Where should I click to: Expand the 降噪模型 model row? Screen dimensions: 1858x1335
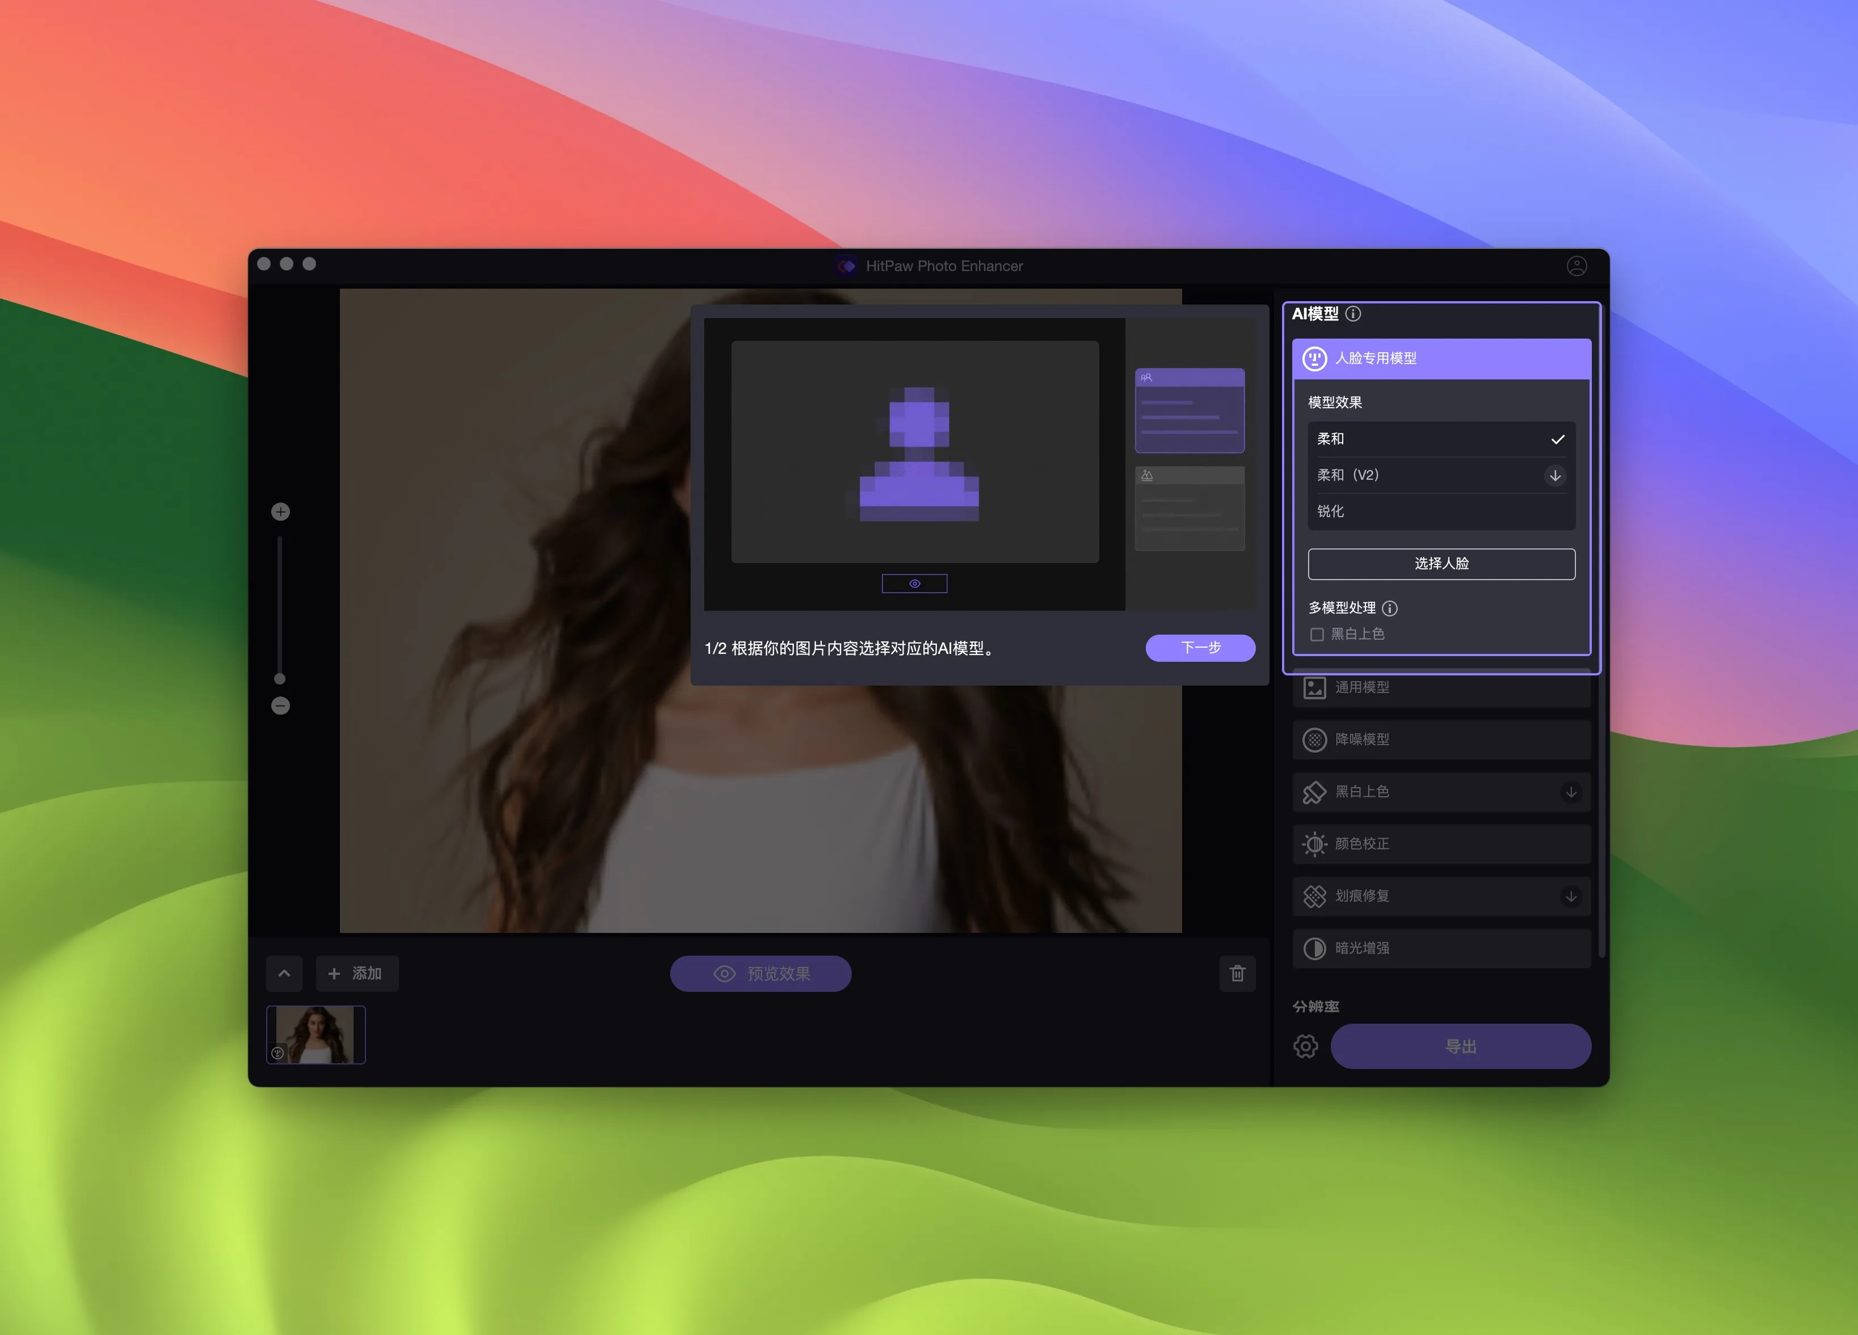click(x=1441, y=740)
